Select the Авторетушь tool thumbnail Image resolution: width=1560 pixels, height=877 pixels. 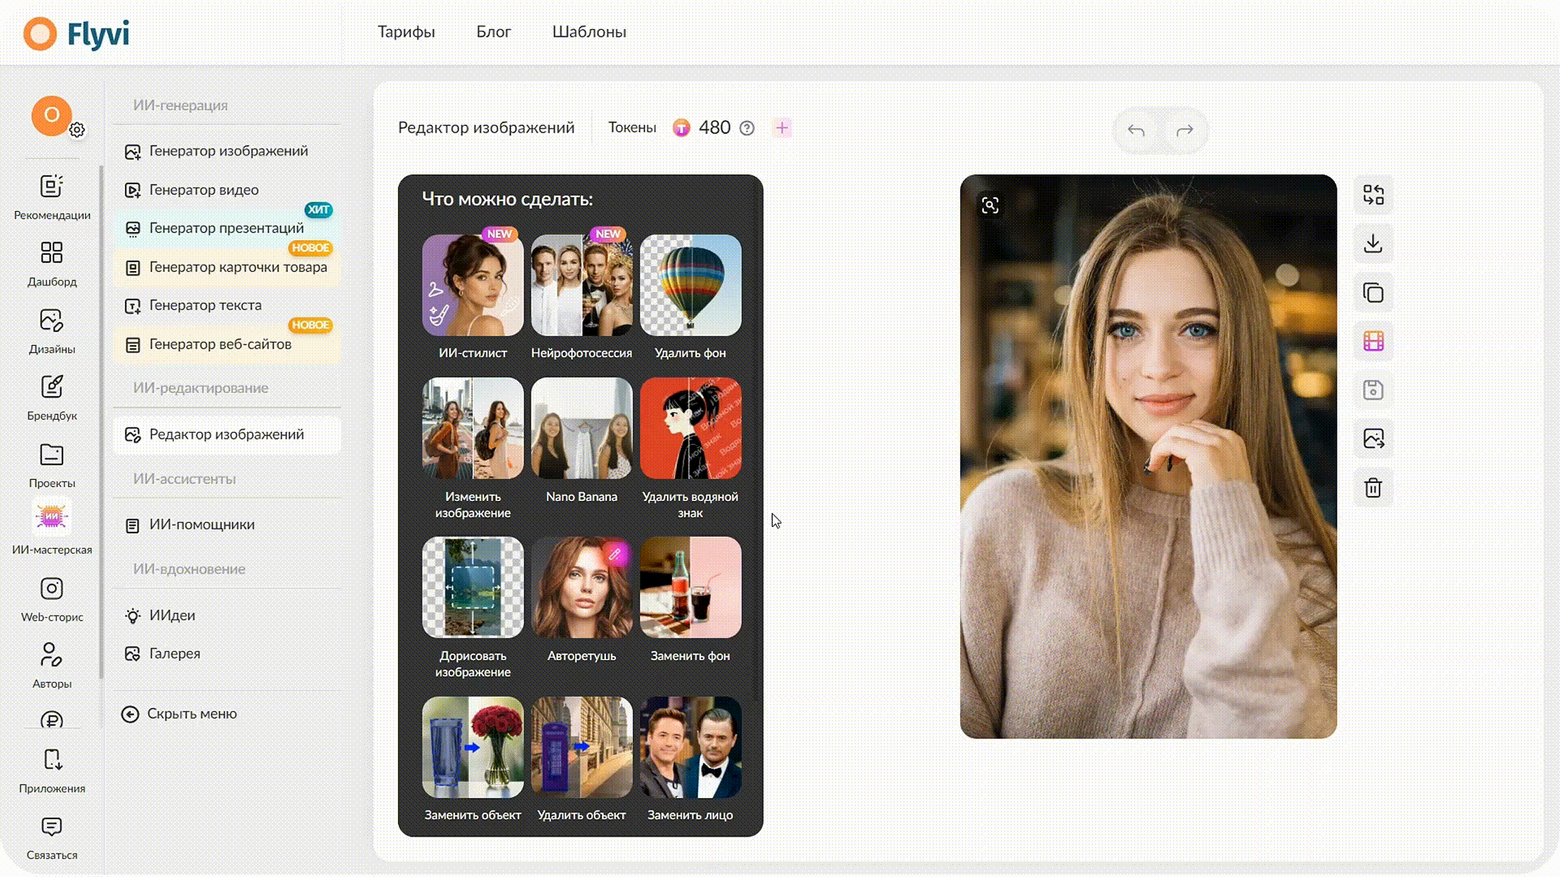pyautogui.click(x=582, y=587)
